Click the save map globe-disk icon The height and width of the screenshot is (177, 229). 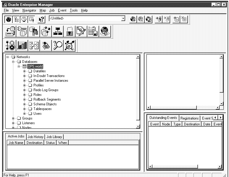[149, 19]
